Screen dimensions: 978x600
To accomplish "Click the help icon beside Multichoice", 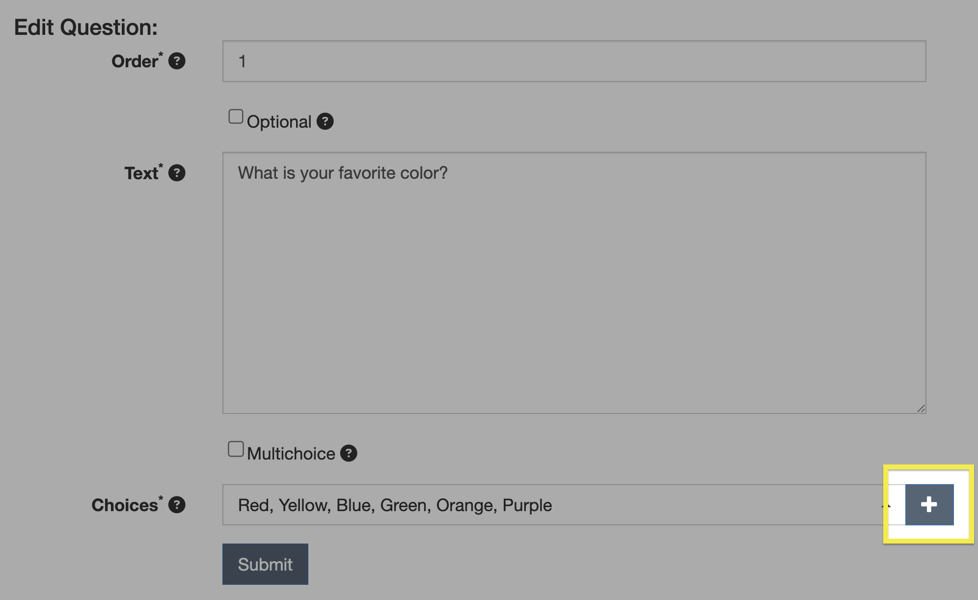I will click(x=349, y=453).
